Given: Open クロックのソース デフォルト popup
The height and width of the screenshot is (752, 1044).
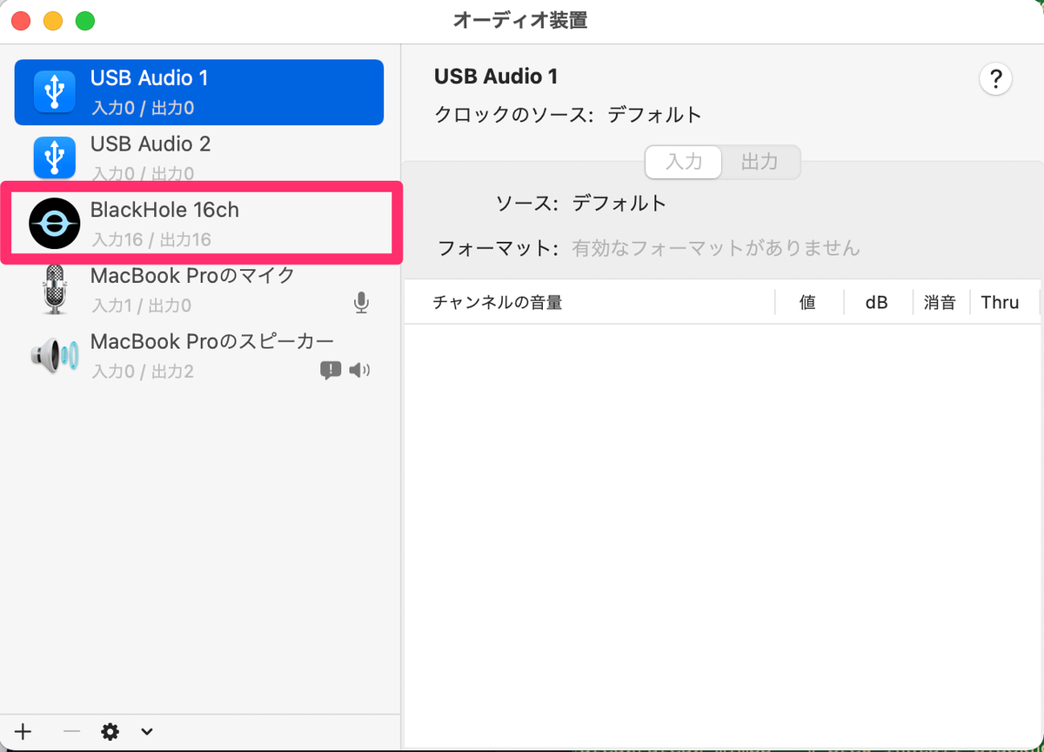Looking at the screenshot, I should (x=654, y=115).
